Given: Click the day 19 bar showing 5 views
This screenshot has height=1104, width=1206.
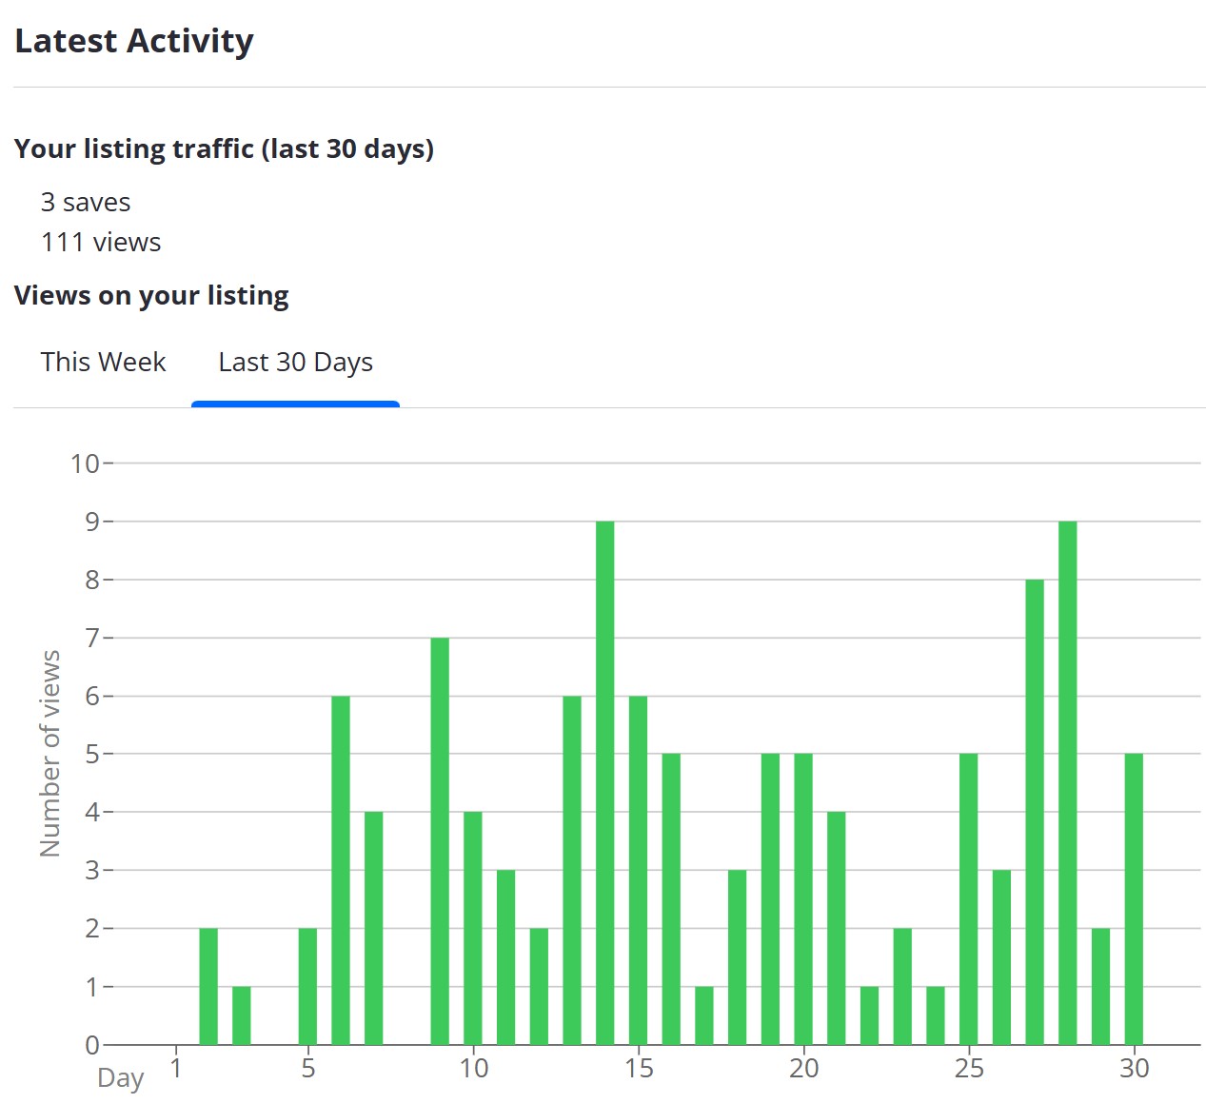Looking at the screenshot, I should [x=770, y=899].
